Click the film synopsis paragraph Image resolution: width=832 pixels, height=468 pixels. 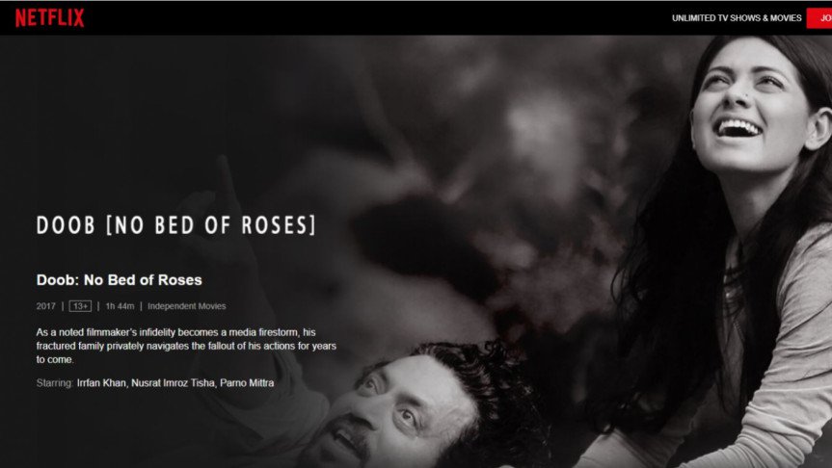click(186, 346)
